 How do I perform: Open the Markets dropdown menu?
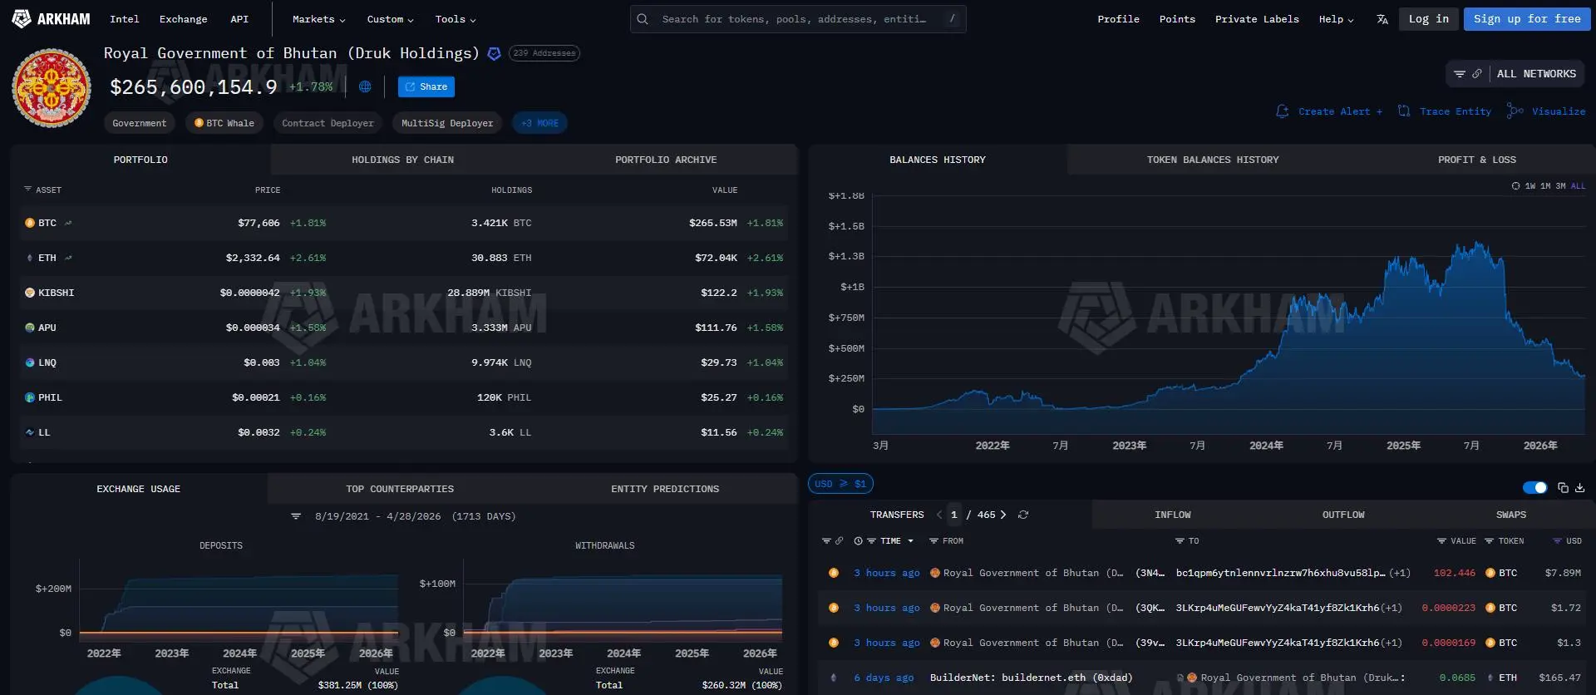tap(318, 19)
